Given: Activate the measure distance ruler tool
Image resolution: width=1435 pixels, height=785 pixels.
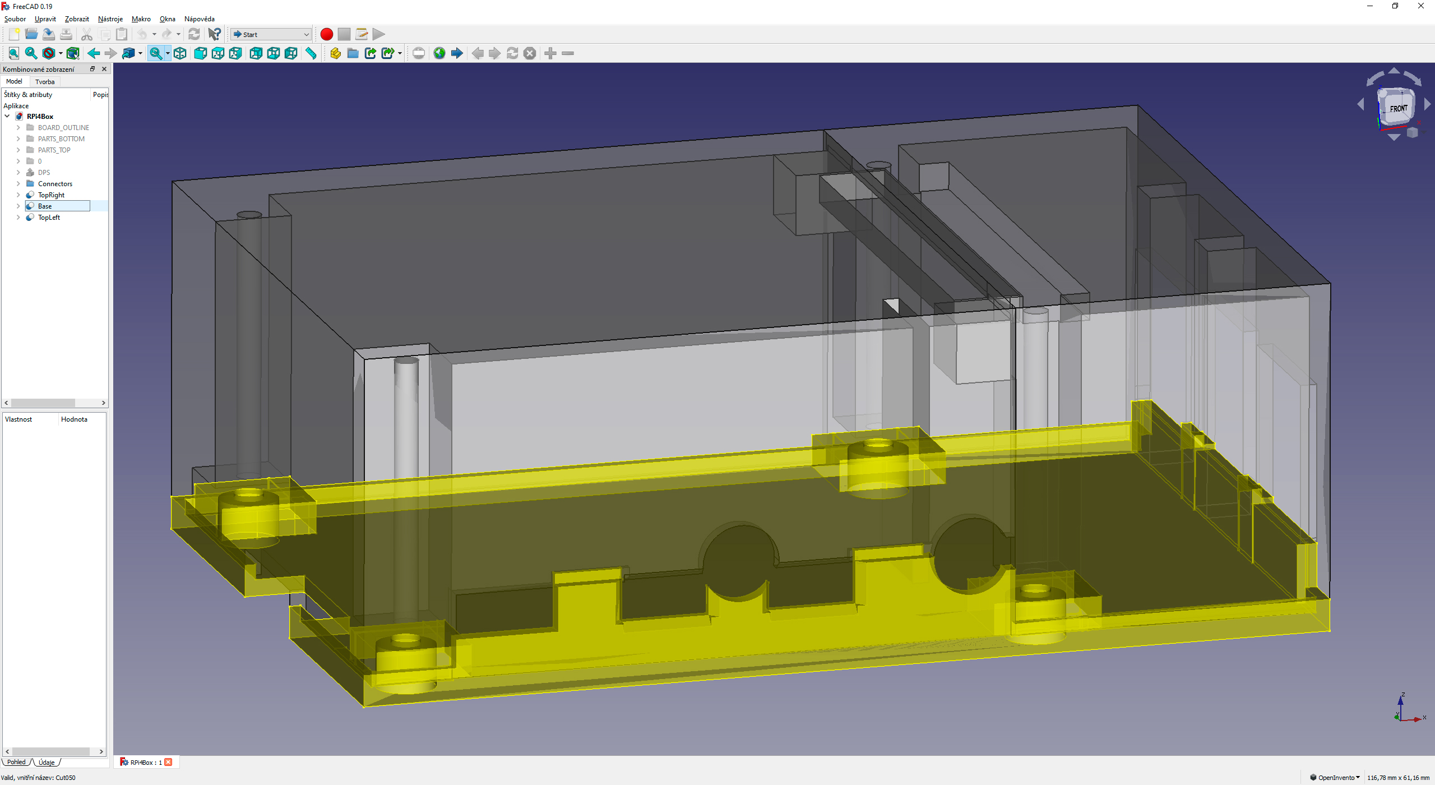Looking at the screenshot, I should click(x=311, y=53).
